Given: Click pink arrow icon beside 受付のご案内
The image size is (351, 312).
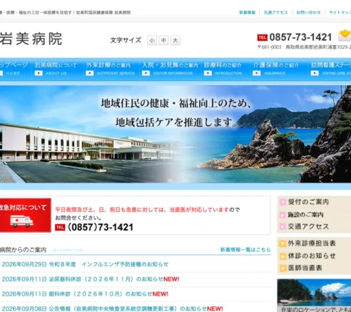Looking at the screenshot, I should pos(283,202).
